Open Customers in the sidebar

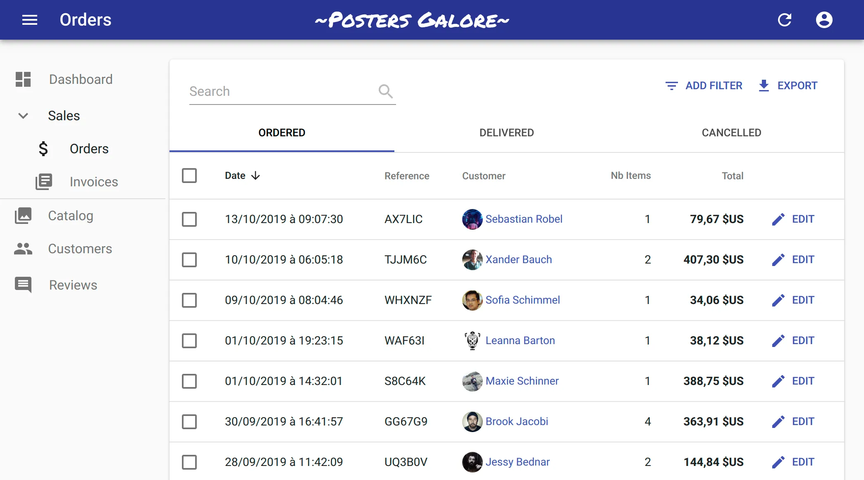point(83,249)
